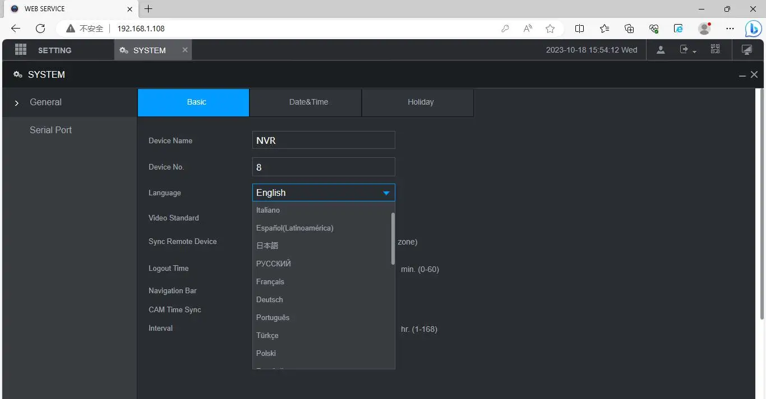Click the read aloud icon

528,29
